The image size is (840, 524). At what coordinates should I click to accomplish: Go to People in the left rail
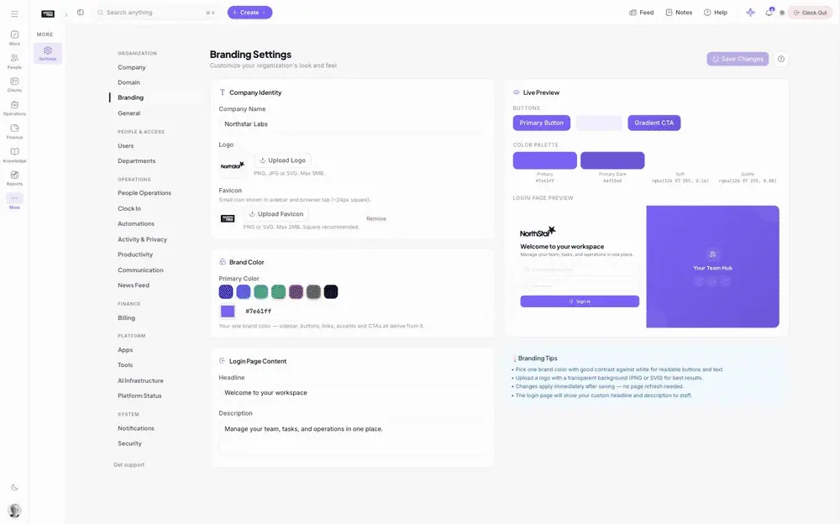[x=14, y=61]
